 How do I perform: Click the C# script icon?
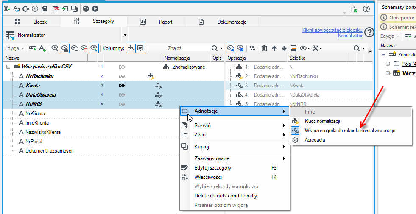[26, 9]
